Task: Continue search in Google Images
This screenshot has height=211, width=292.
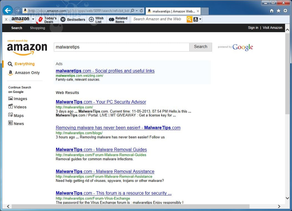Action: point(21,99)
